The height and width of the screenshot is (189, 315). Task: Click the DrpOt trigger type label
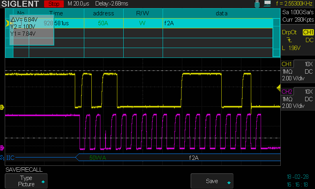289,32
